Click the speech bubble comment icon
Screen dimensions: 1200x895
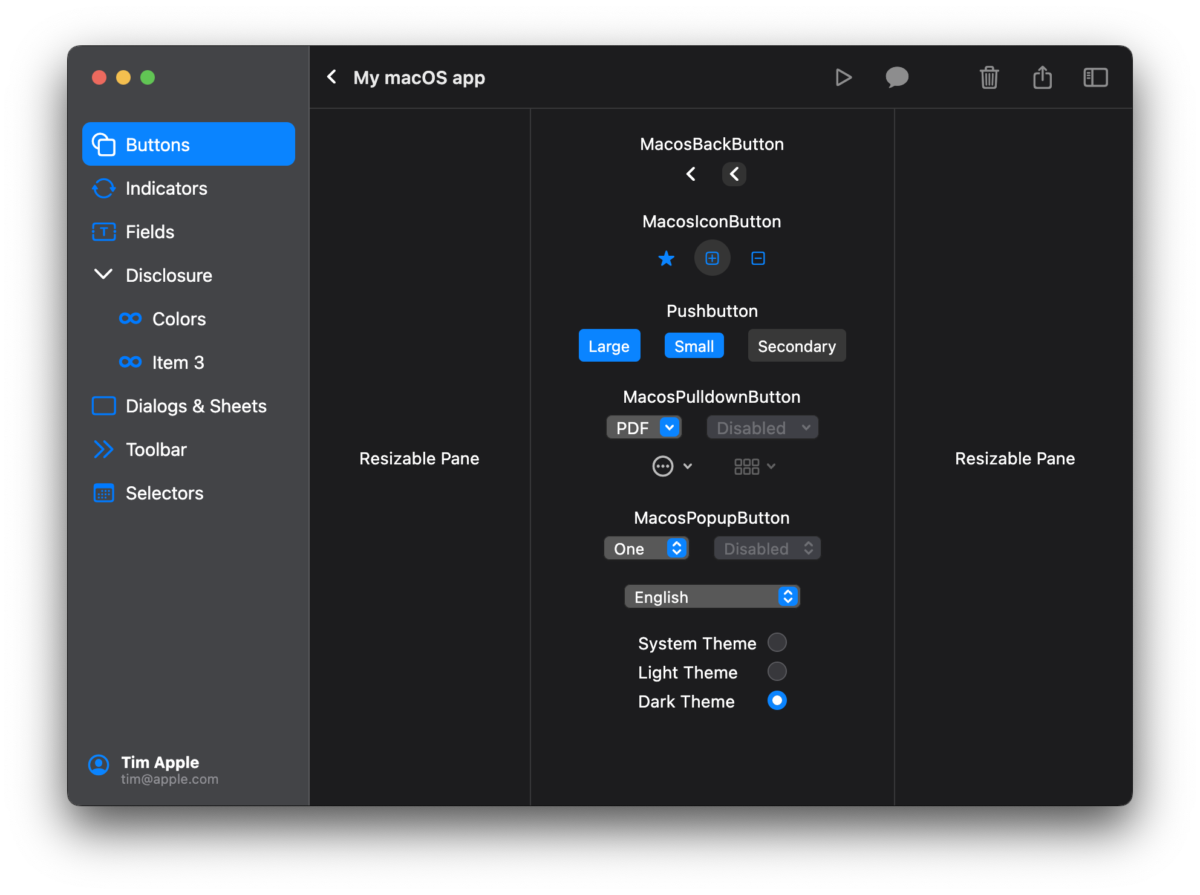click(896, 77)
